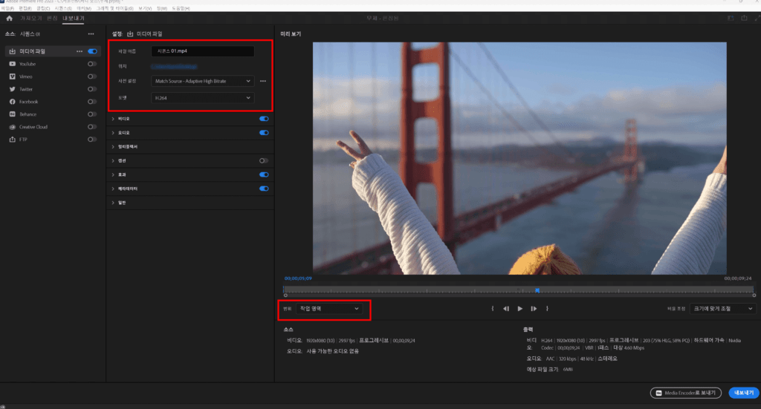
Task: Switch to the 편집 workspace tab
Action: coord(52,19)
